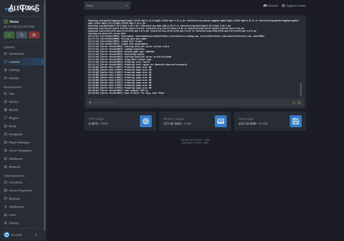
Task: Focus the Type a command input field
Action: click(190, 102)
